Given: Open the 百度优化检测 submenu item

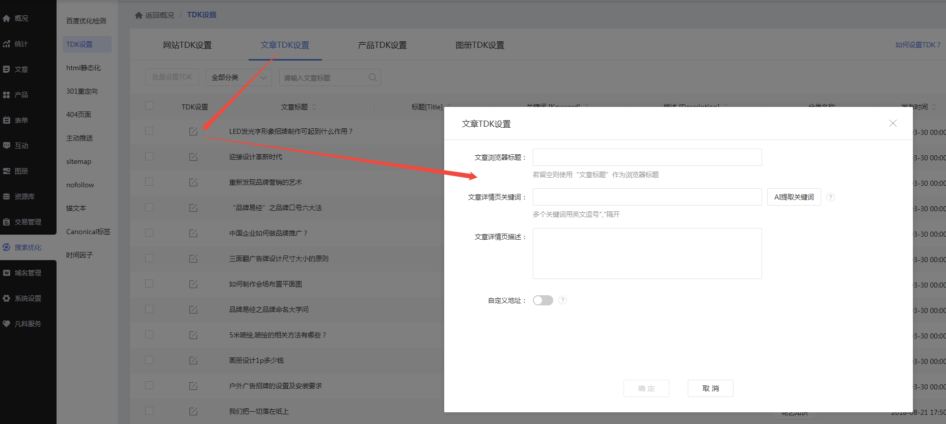Looking at the screenshot, I should click(x=86, y=21).
